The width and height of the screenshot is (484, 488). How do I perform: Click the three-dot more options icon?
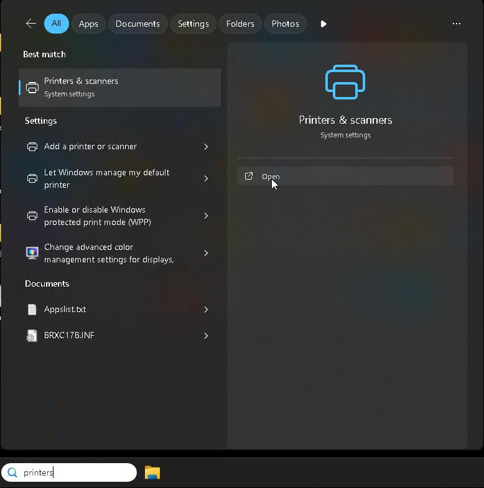click(457, 24)
